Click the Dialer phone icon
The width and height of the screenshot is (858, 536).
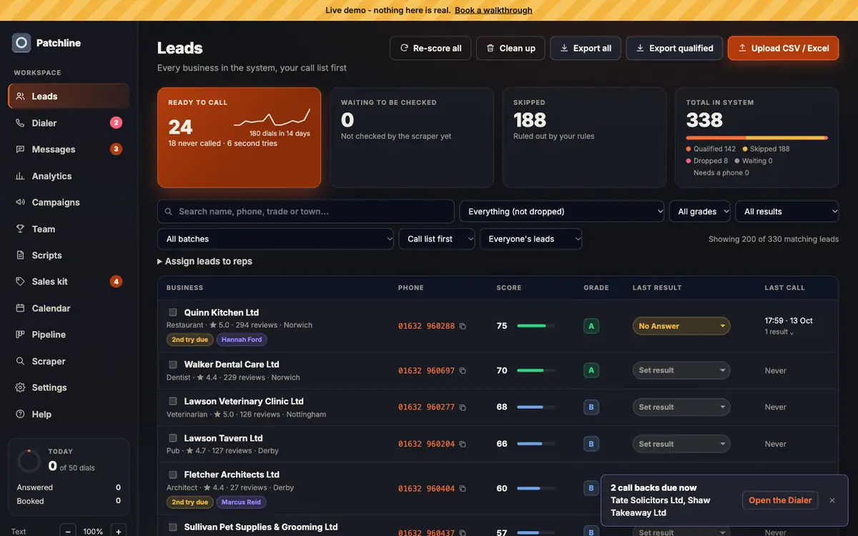click(20, 123)
